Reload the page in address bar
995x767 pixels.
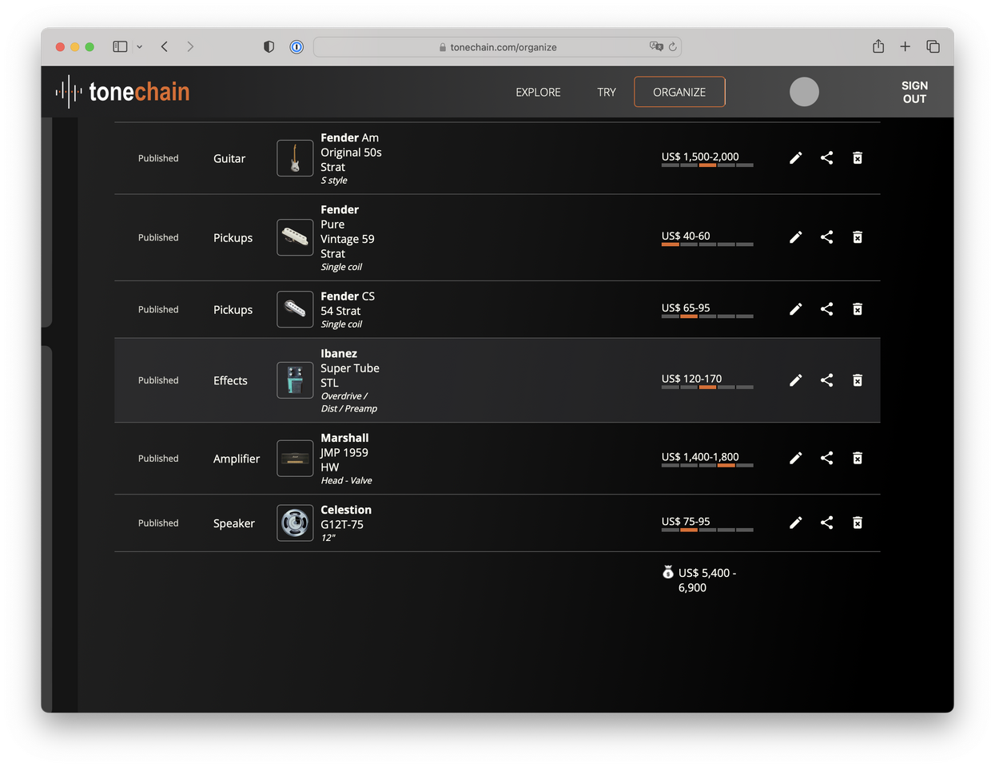673,47
